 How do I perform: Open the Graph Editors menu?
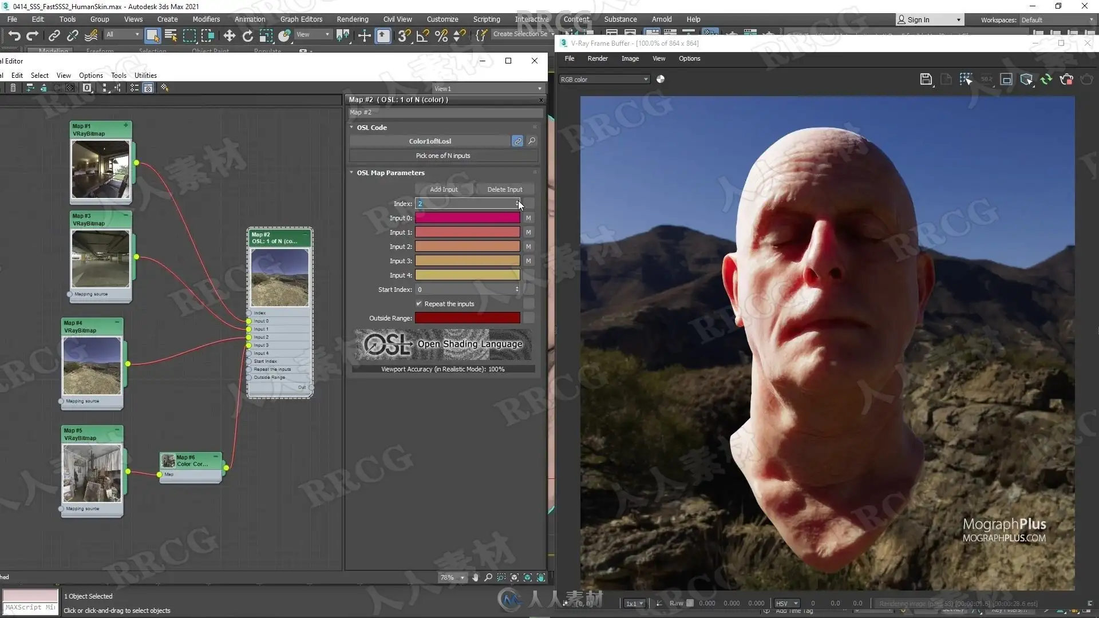tap(301, 19)
